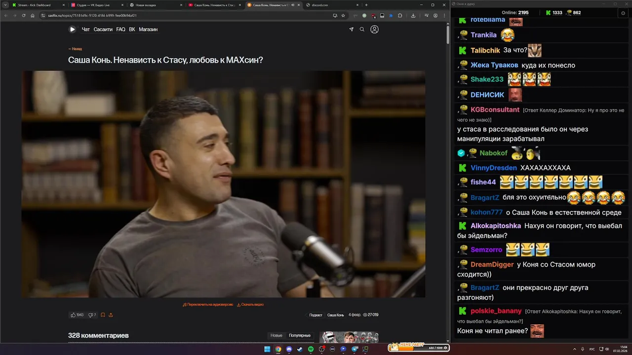The height and width of the screenshot is (355, 632).
Task: Open the media controls toolbar icon
Action: 427,15
